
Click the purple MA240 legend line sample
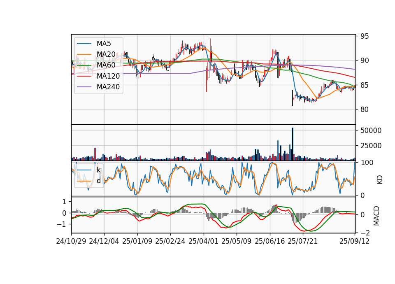point(84,87)
